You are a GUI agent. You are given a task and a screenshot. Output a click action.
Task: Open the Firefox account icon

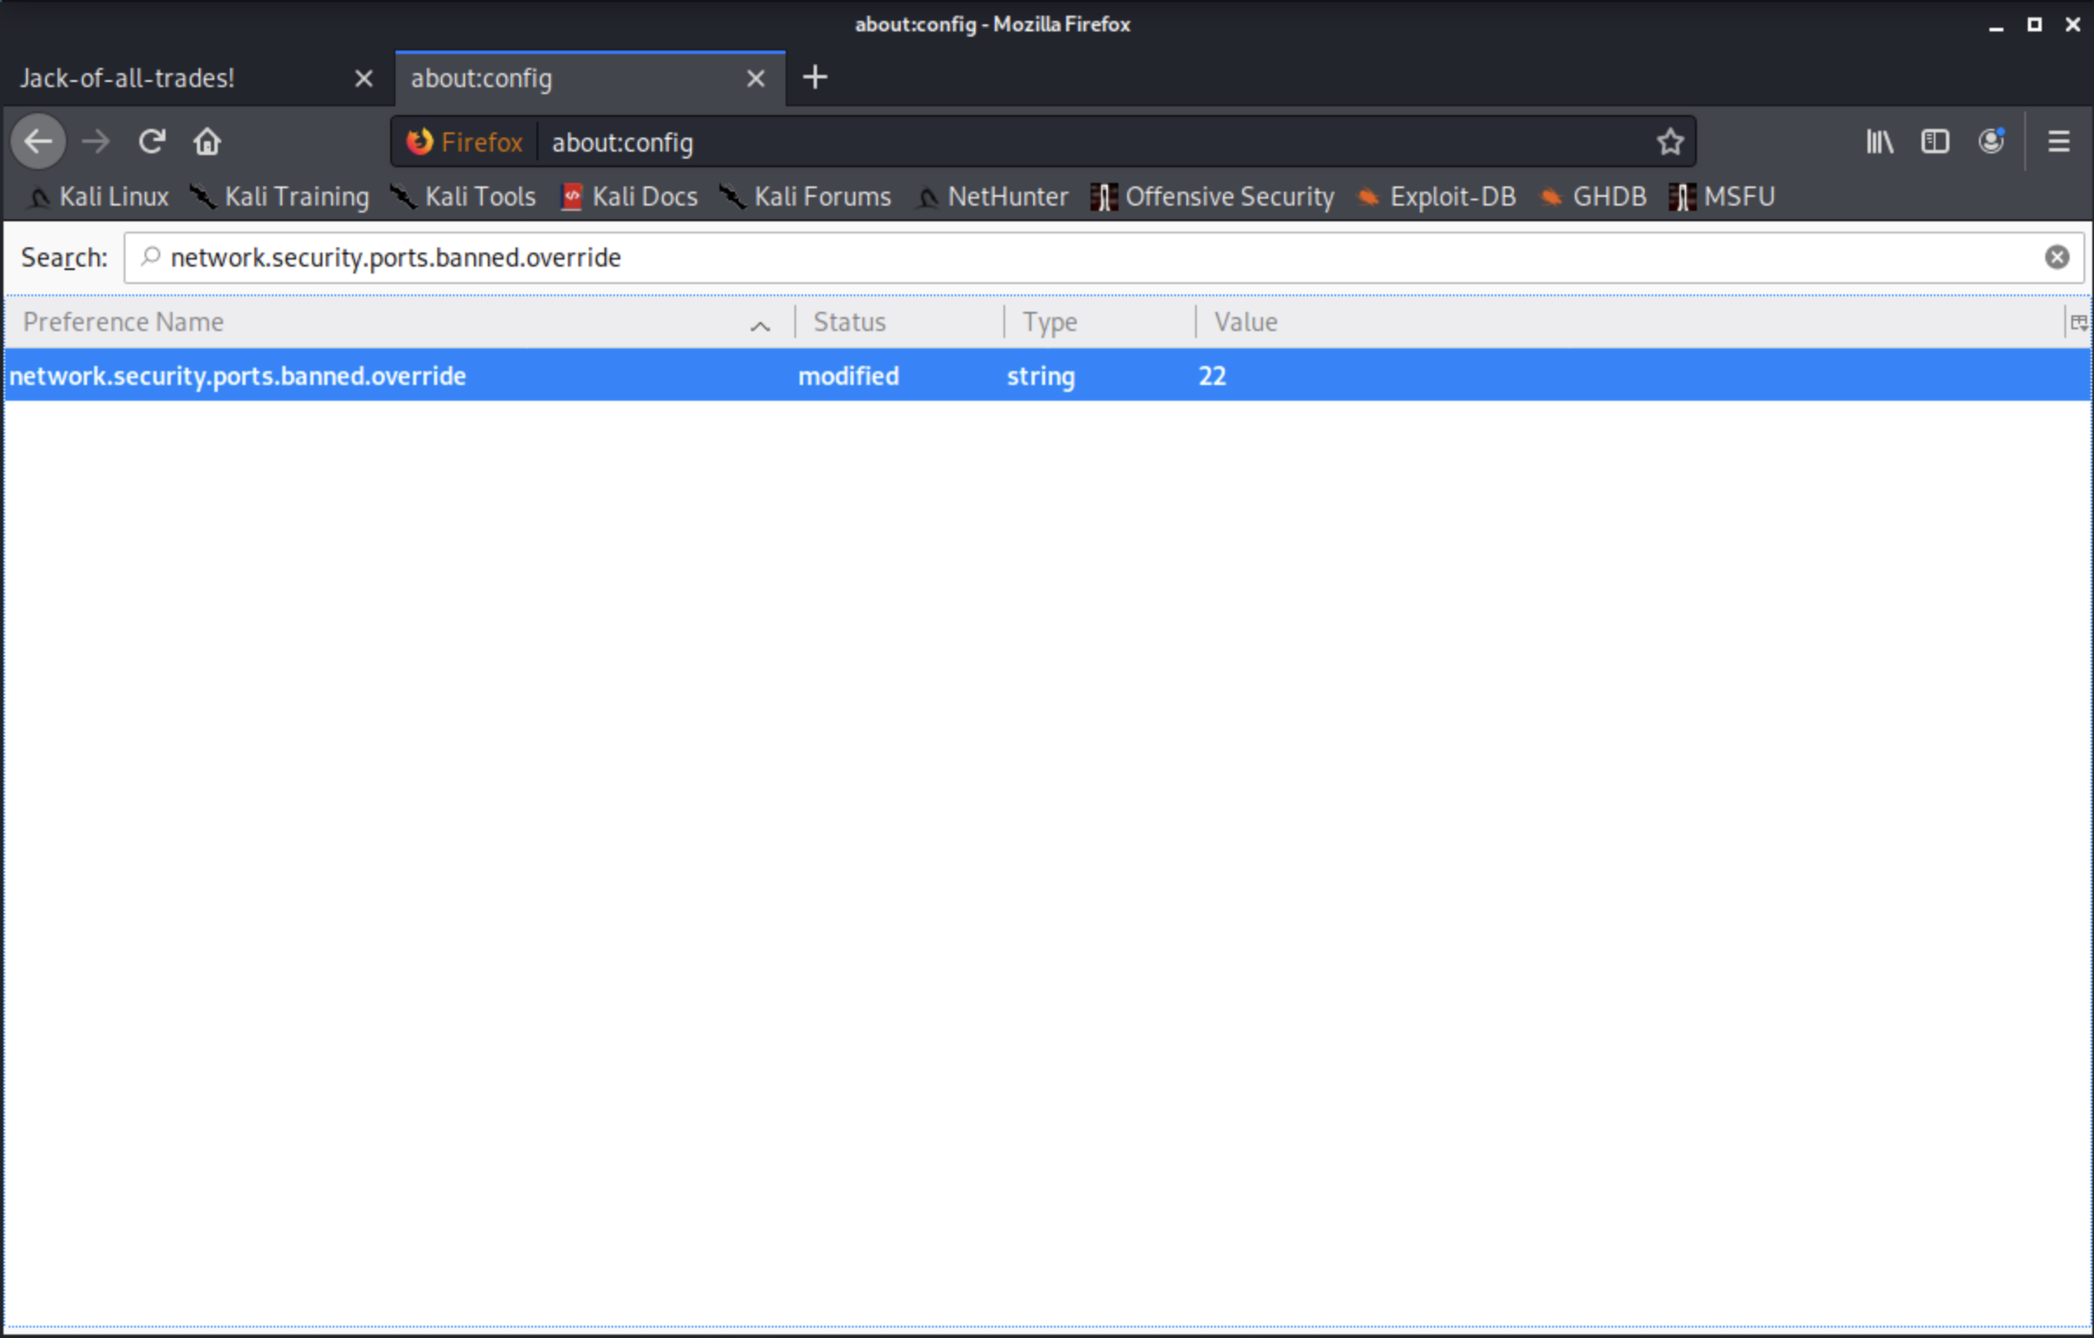click(x=1991, y=141)
